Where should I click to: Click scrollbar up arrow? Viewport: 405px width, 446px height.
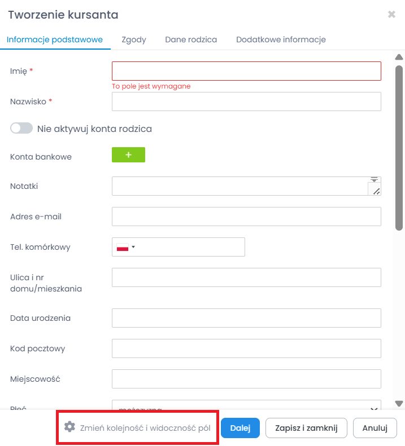399,57
